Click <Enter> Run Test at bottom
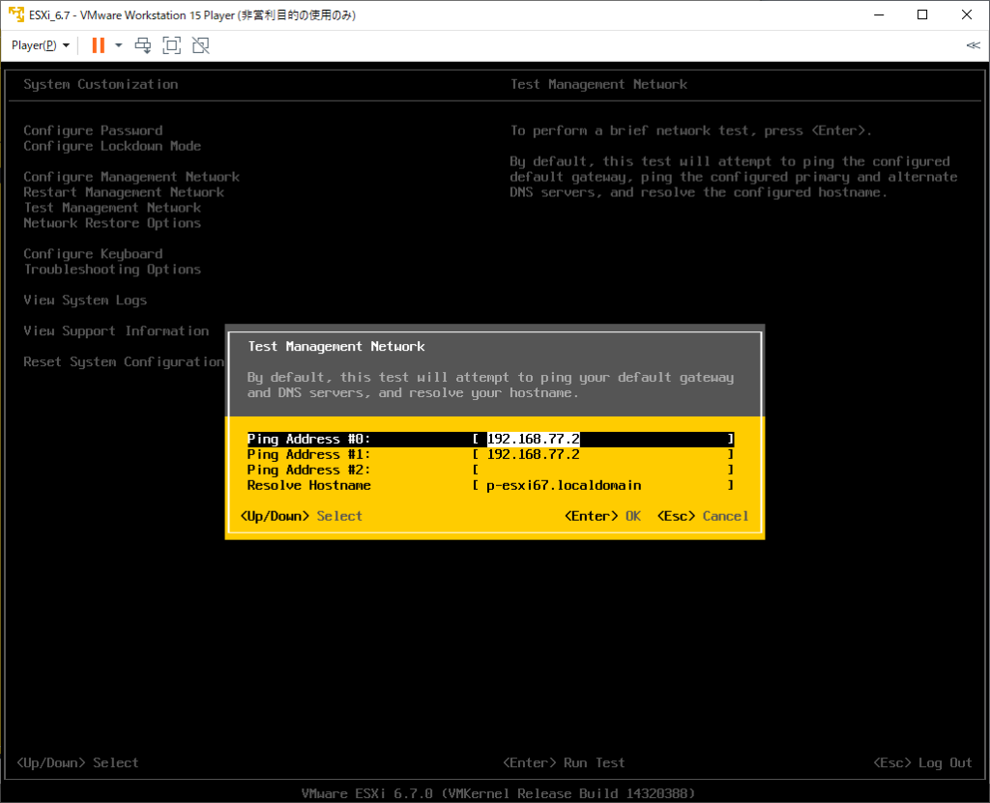 pos(564,762)
